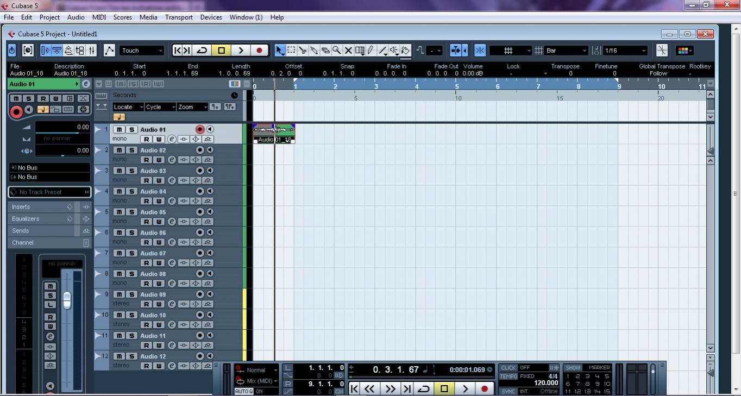Select the Zoom magnifier tool
Image resolution: width=741 pixels, height=396 pixels.
[337, 51]
